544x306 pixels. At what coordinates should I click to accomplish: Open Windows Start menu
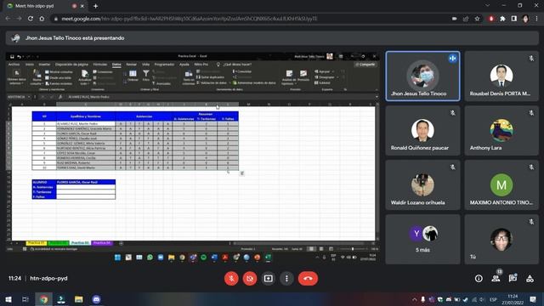(8, 299)
